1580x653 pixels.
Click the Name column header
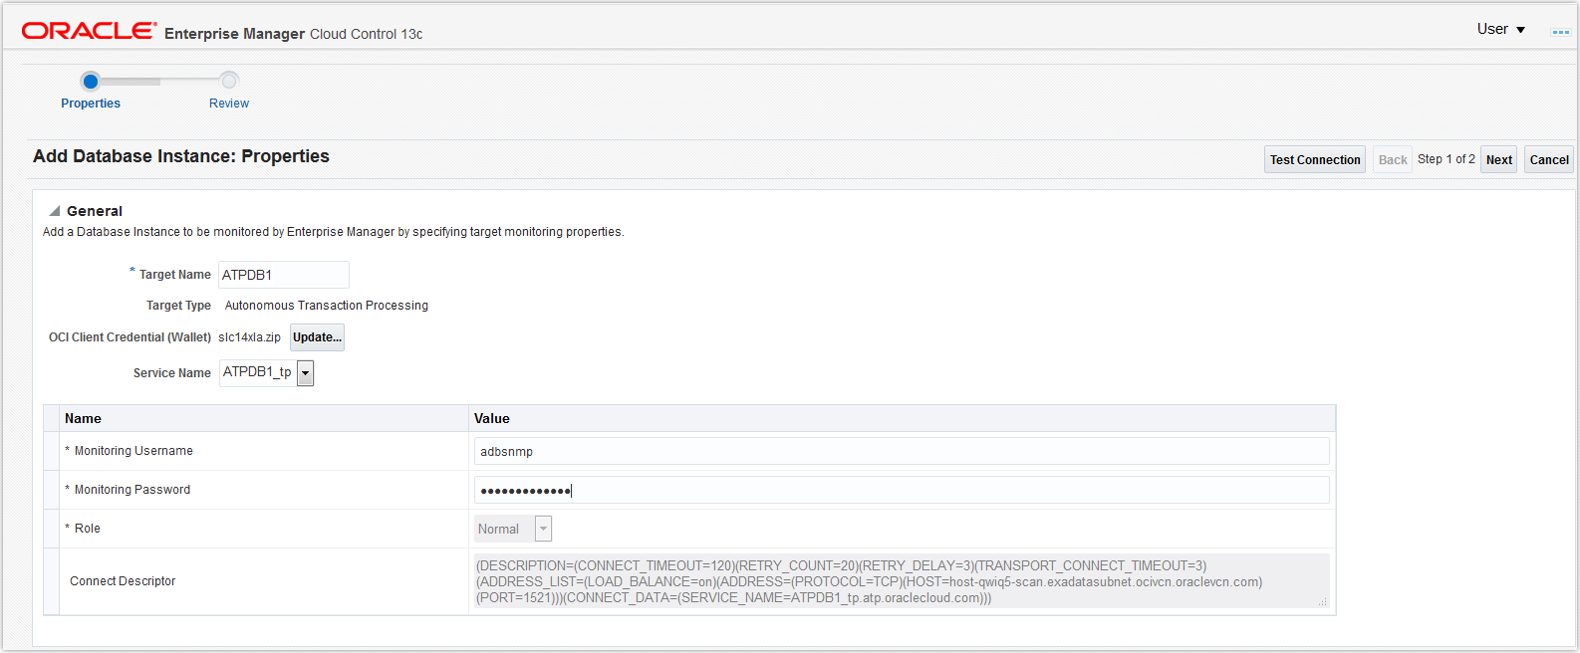[83, 418]
